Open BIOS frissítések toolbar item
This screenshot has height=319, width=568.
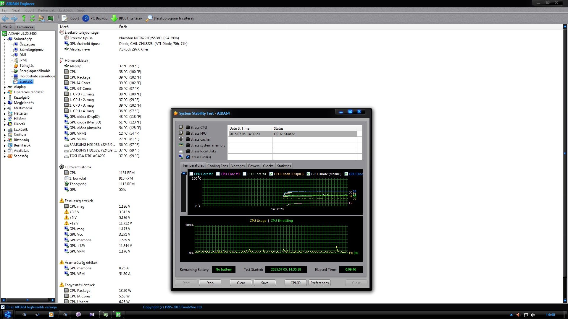click(x=127, y=18)
